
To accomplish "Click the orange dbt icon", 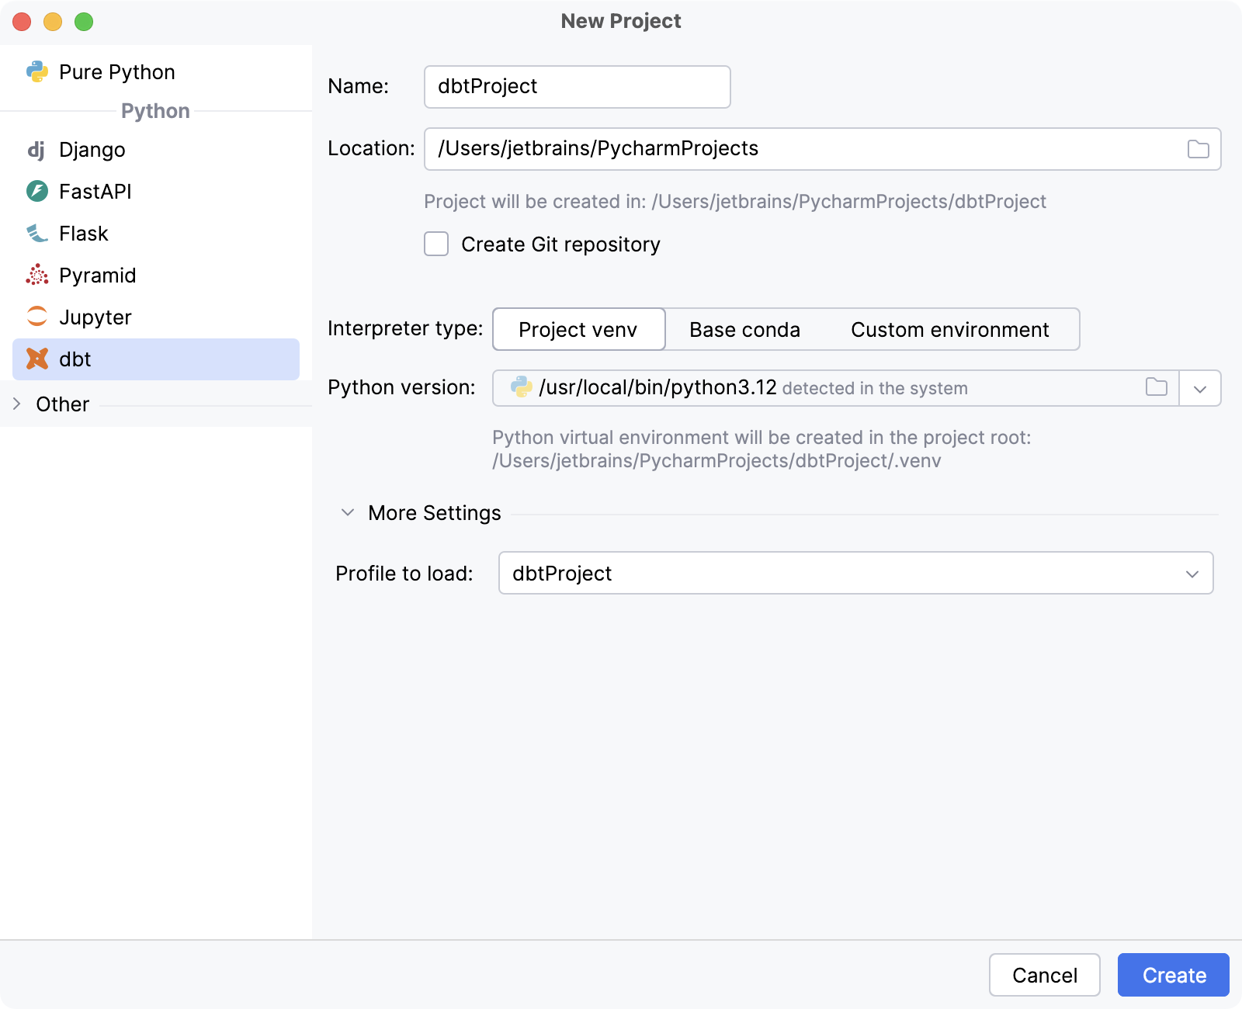I will tap(36, 359).
